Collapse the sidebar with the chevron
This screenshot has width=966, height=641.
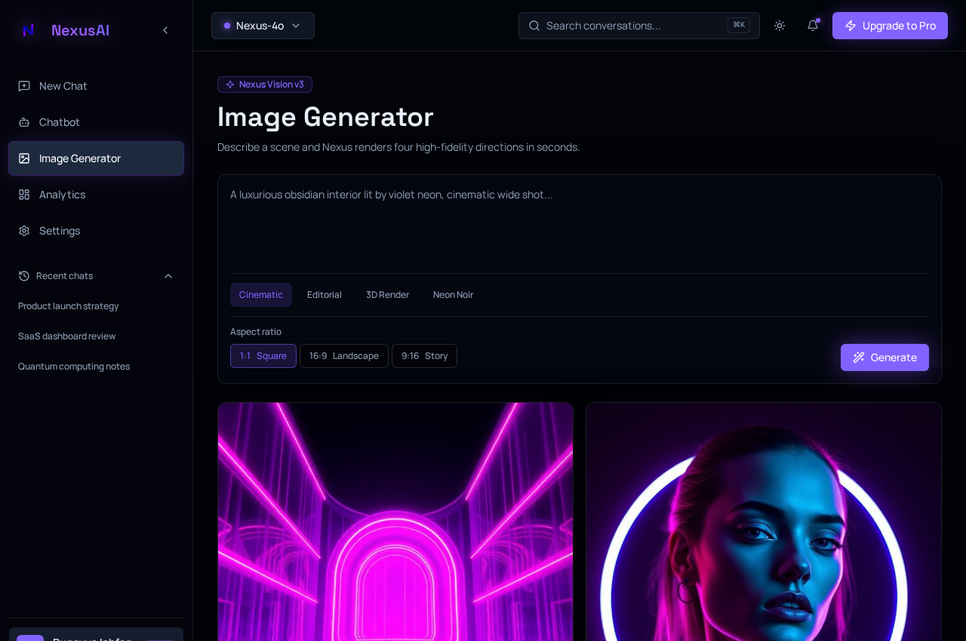pyautogui.click(x=165, y=30)
